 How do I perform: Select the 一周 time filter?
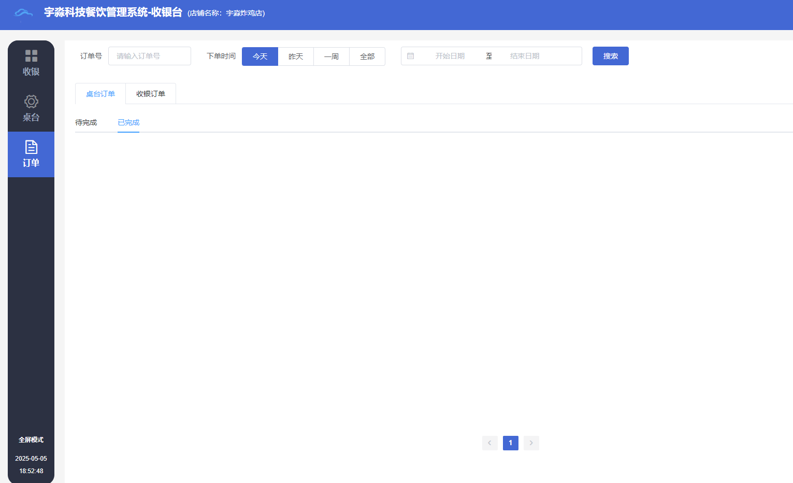click(331, 56)
